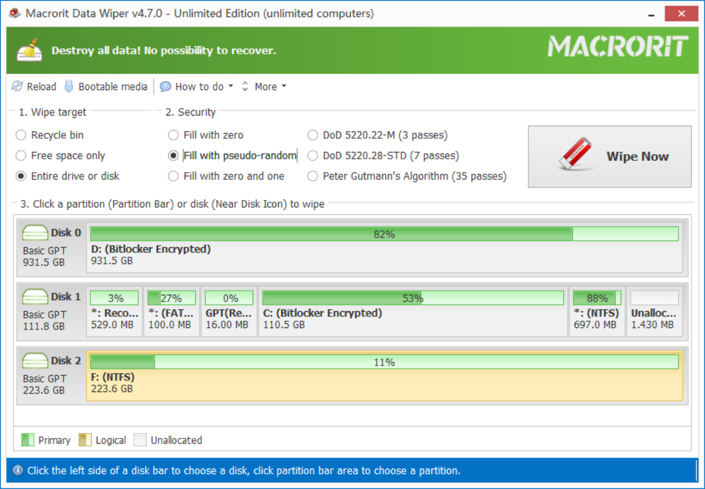Choose Fill with zero security method
The width and height of the screenshot is (705, 489).
[206, 135]
